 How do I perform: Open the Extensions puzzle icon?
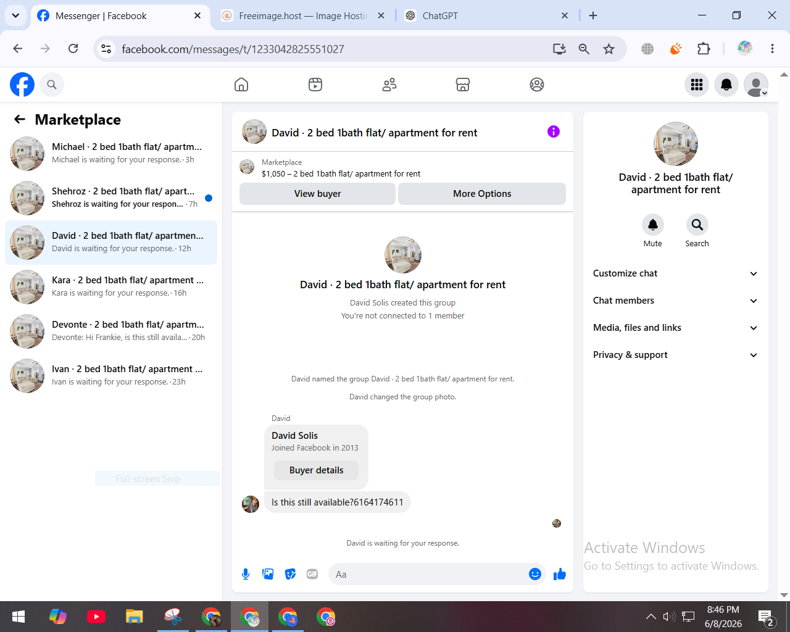point(704,49)
